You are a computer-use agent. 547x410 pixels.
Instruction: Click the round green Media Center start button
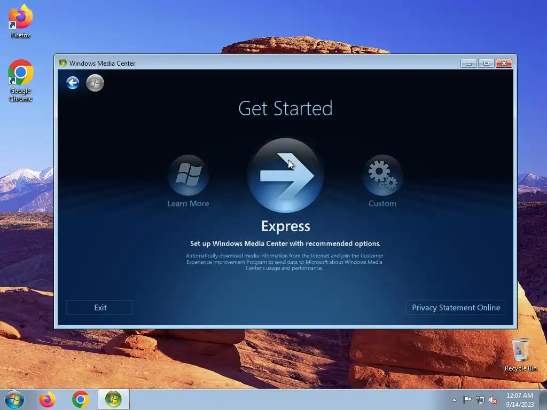coord(95,83)
